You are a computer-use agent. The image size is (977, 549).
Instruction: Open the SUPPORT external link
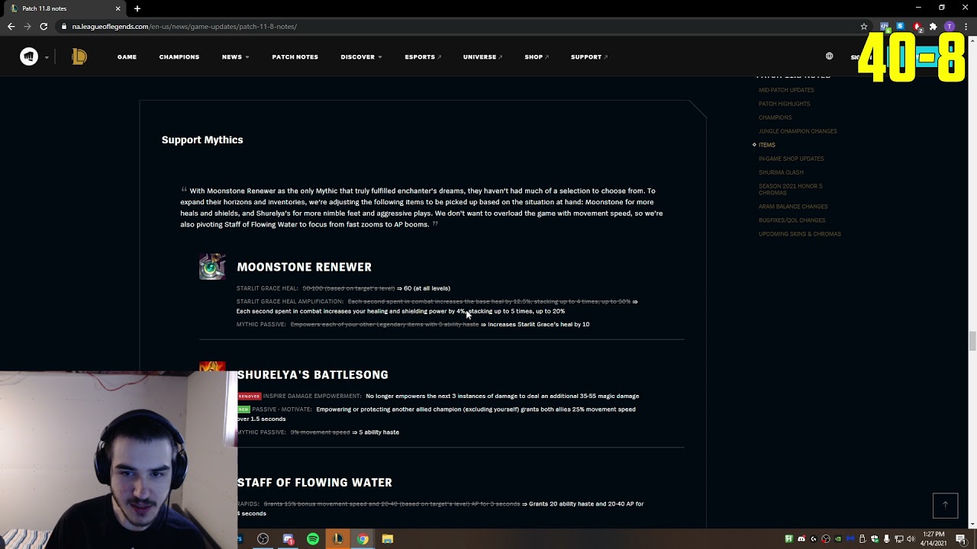[589, 56]
